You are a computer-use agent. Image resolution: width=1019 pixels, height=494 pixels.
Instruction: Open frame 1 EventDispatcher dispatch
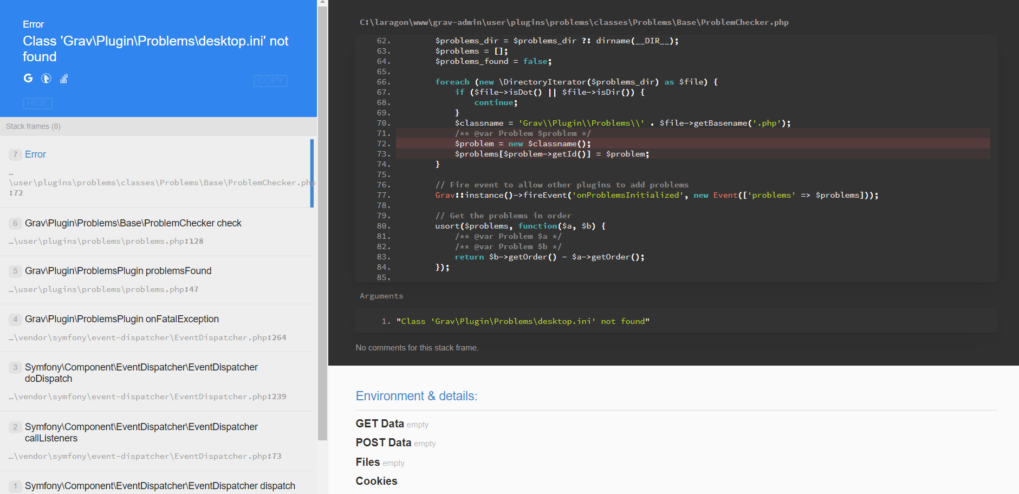[x=157, y=485]
